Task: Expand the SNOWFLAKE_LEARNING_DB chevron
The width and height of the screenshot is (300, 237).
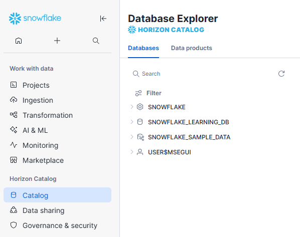Action: 131,122
